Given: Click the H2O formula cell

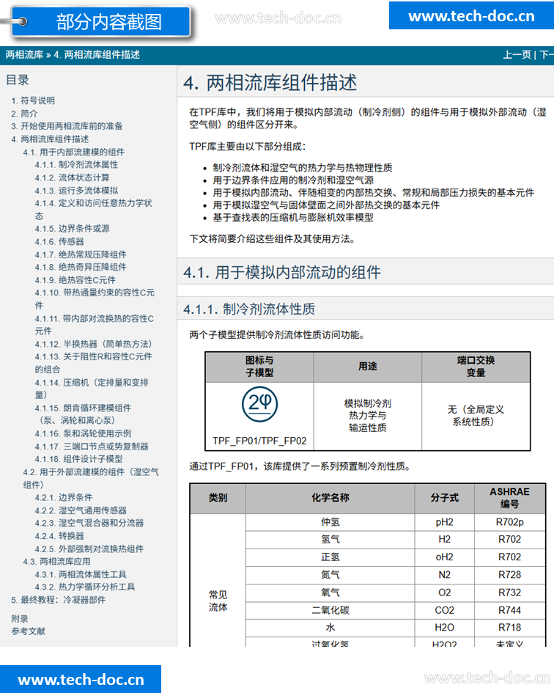Looking at the screenshot, I should tap(444, 628).
